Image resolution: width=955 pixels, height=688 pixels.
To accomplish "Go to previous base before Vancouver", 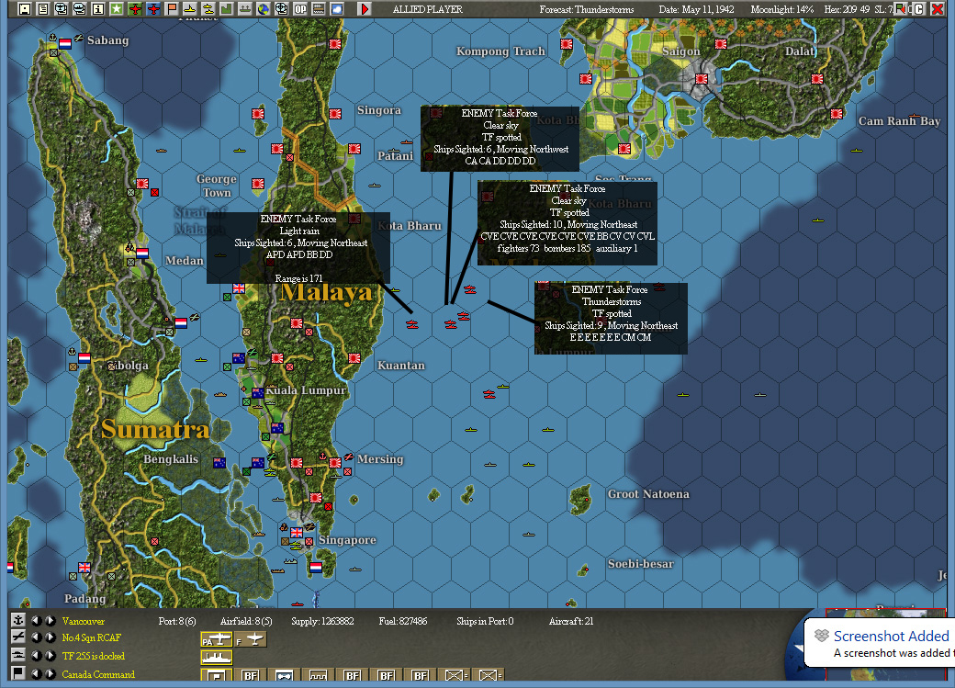I will click(x=36, y=621).
